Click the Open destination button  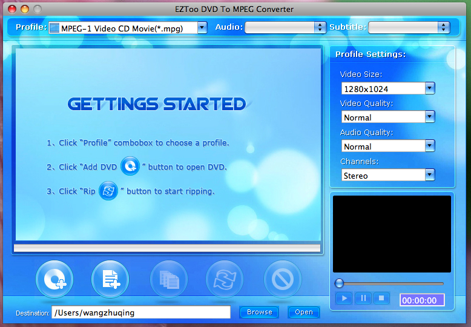click(x=304, y=312)
